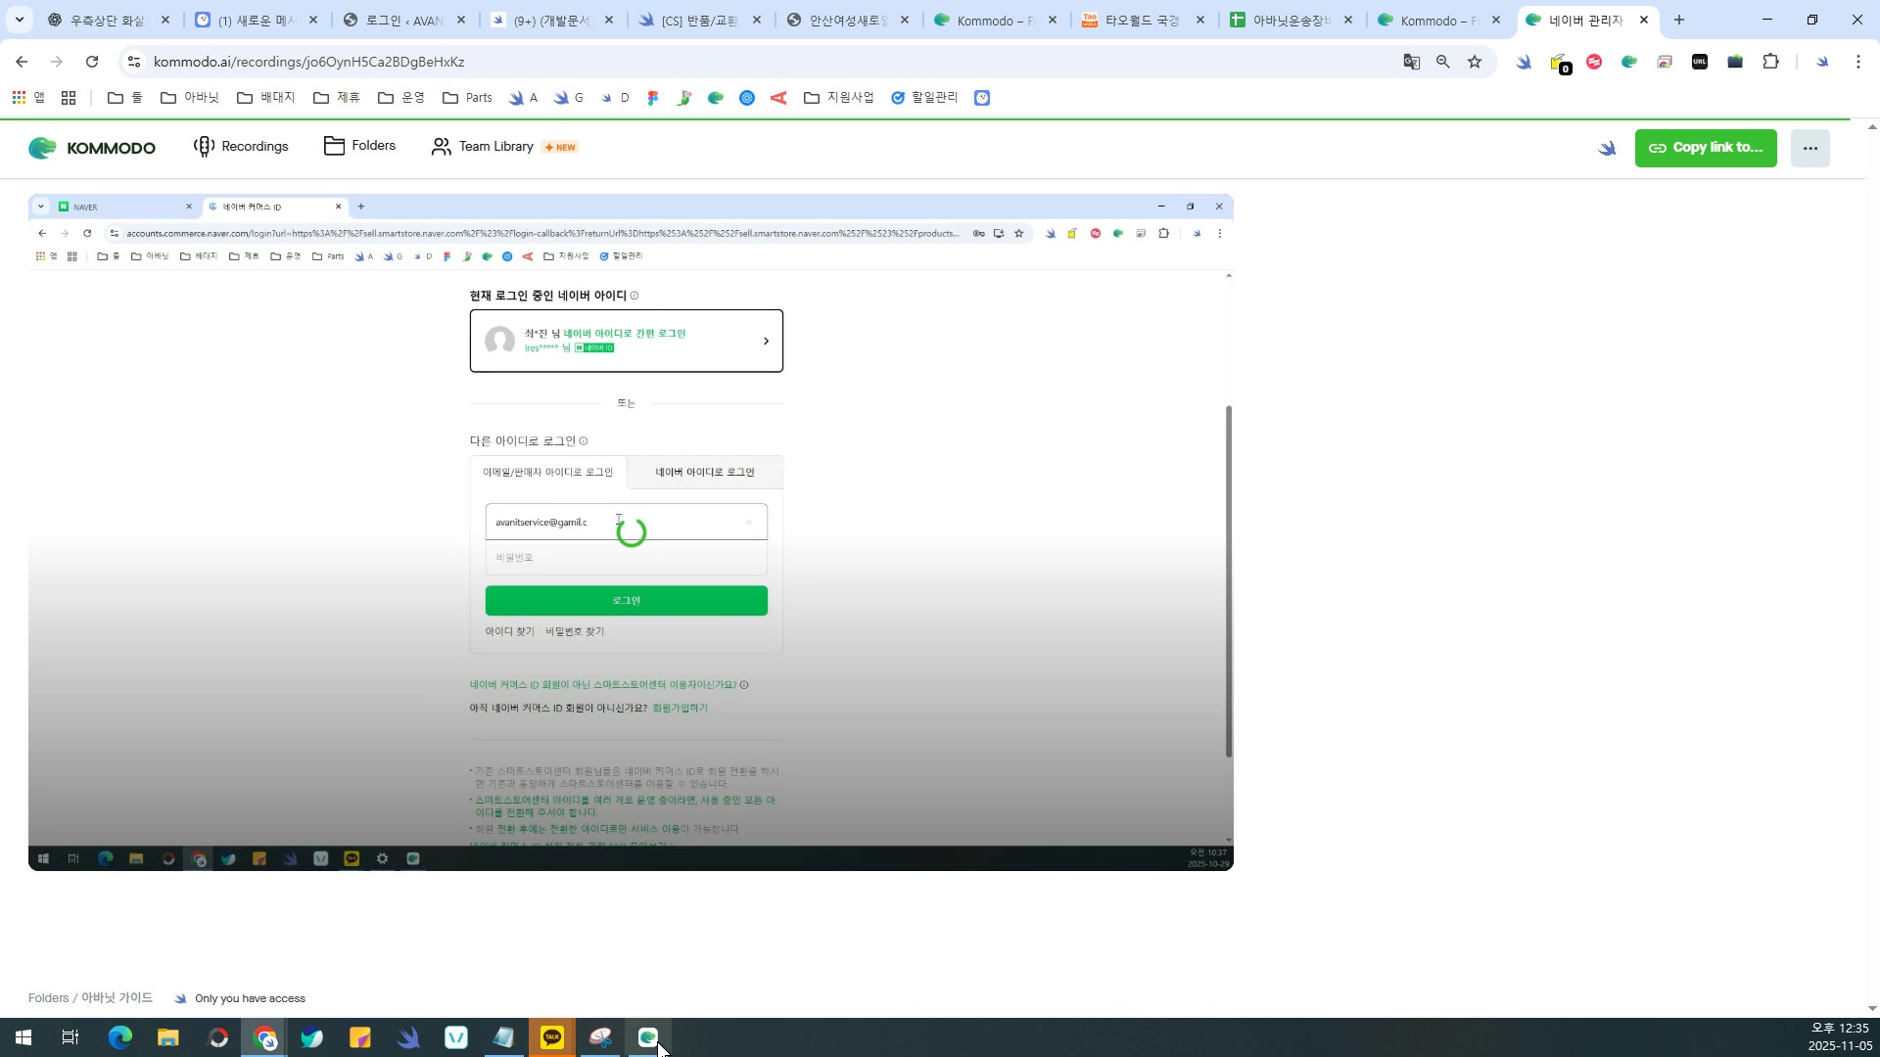Click the red circular extension icon
Screen dimensions: 1880x1057
click(x=1594, y=62)
